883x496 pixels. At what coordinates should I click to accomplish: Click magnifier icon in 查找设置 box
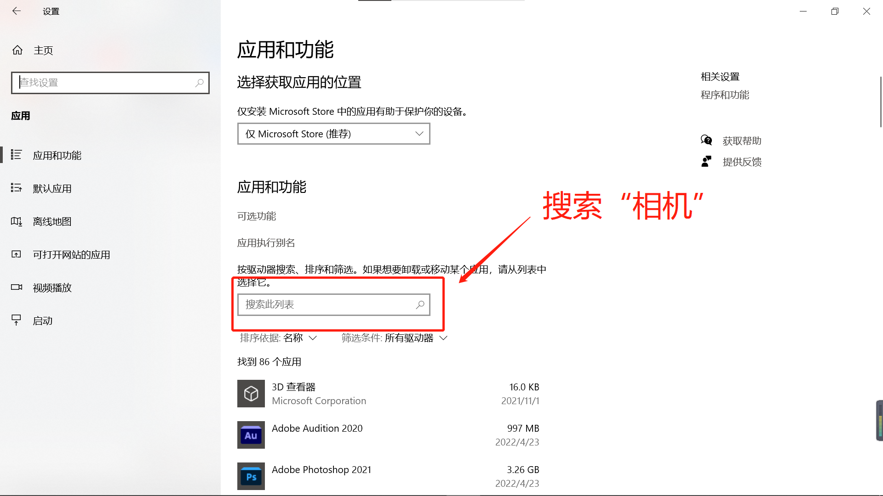tap(199, 83)
